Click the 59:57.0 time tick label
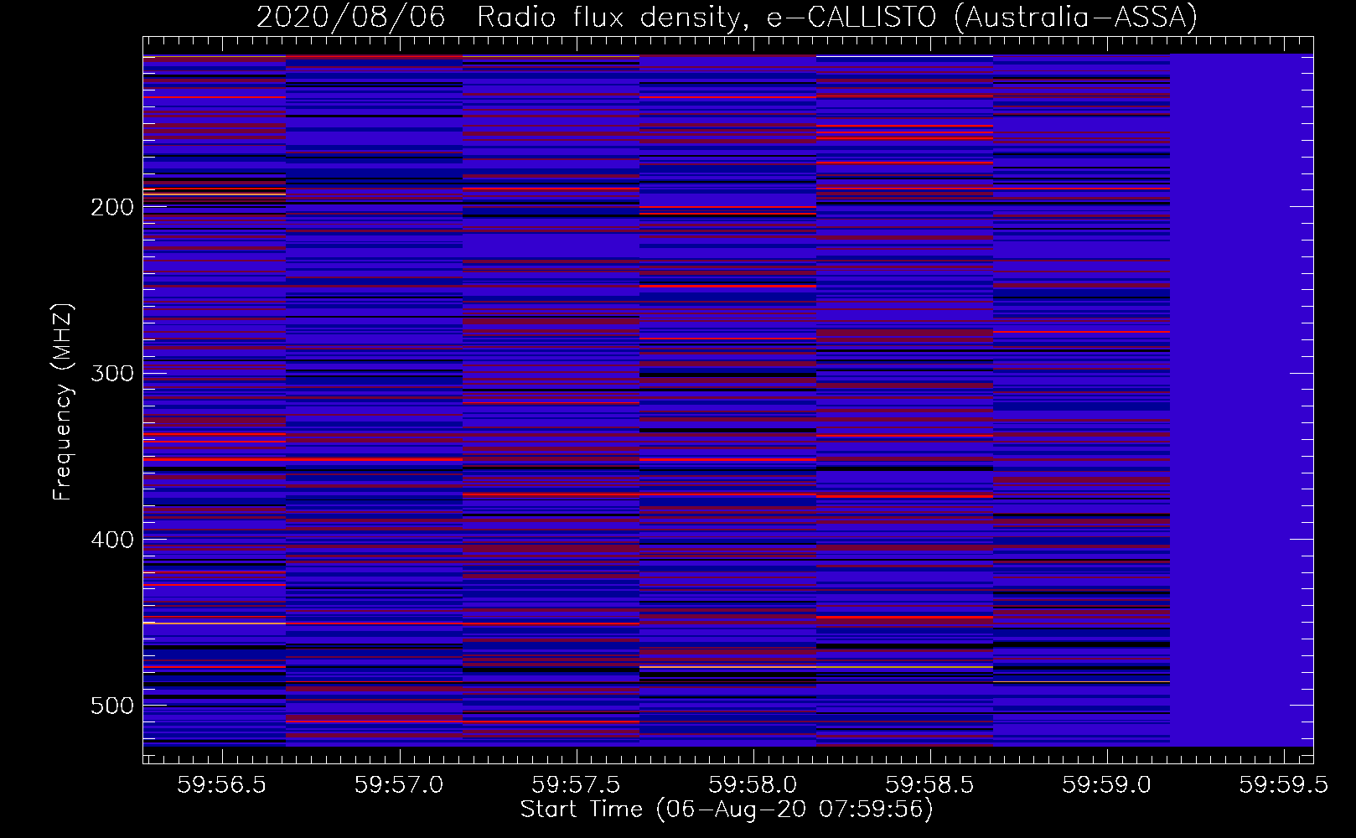 click(x=399, y=784)
